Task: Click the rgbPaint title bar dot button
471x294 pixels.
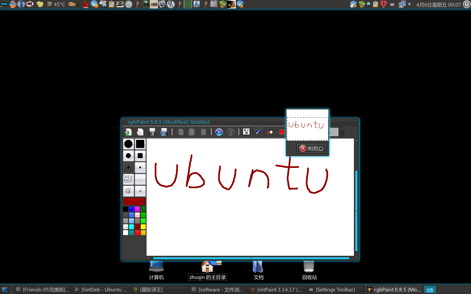Action: 355,121
